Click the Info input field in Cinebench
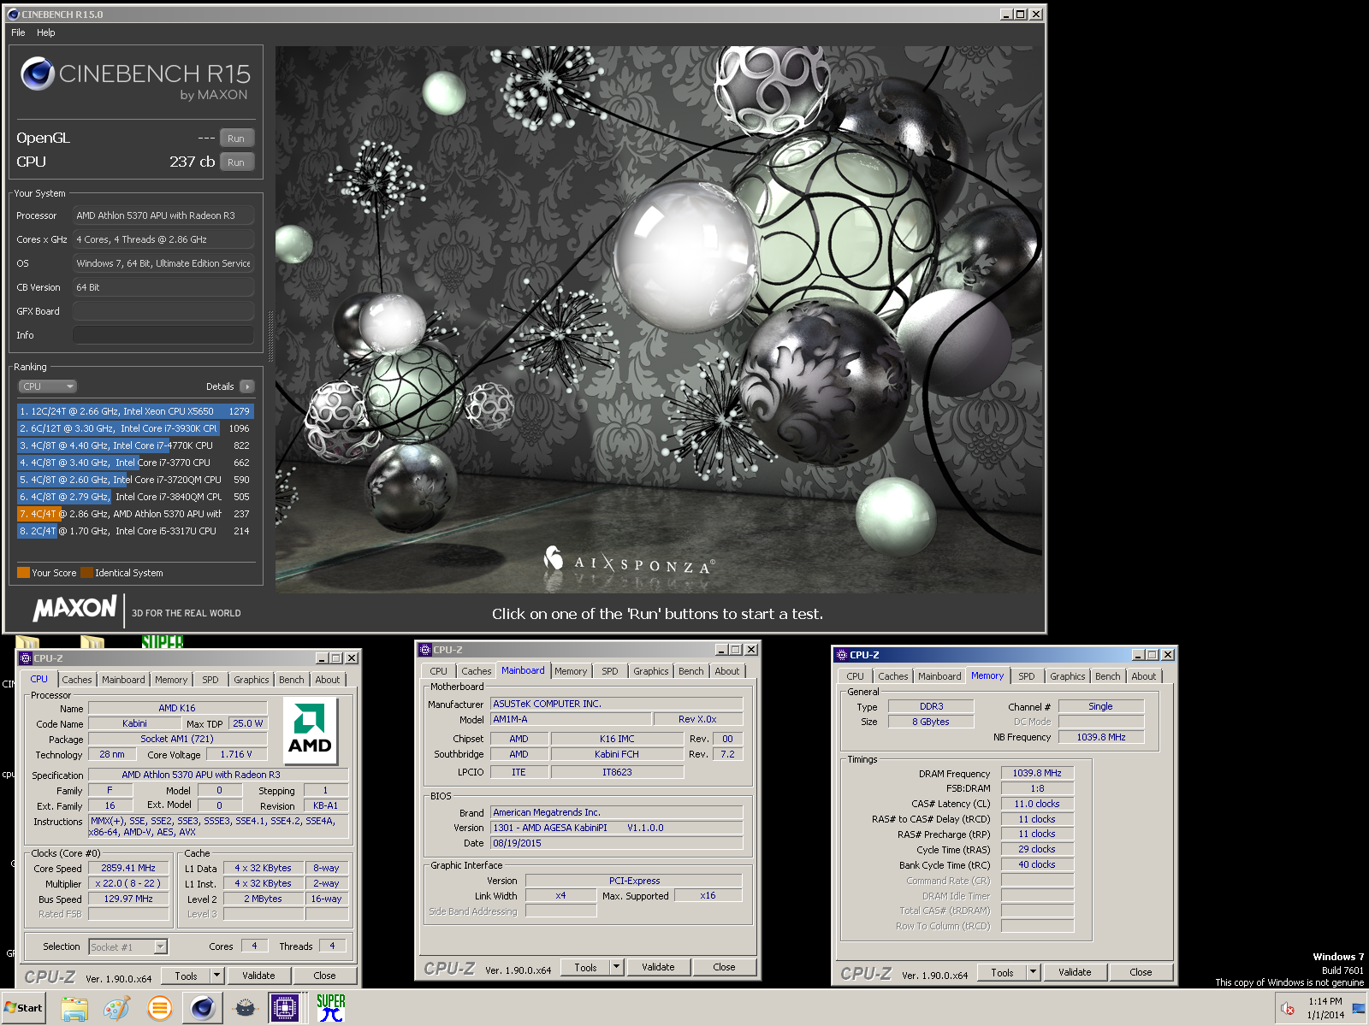Viewport: 1369px width, 1026px height. click(163, 335)
